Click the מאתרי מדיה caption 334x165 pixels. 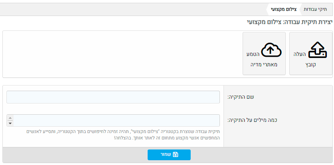(264, 65)
